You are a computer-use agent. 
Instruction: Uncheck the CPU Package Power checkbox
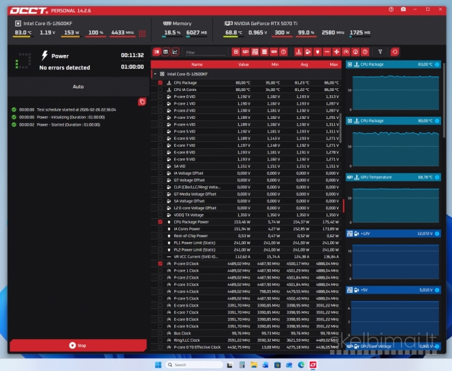[x=160, y=222]
